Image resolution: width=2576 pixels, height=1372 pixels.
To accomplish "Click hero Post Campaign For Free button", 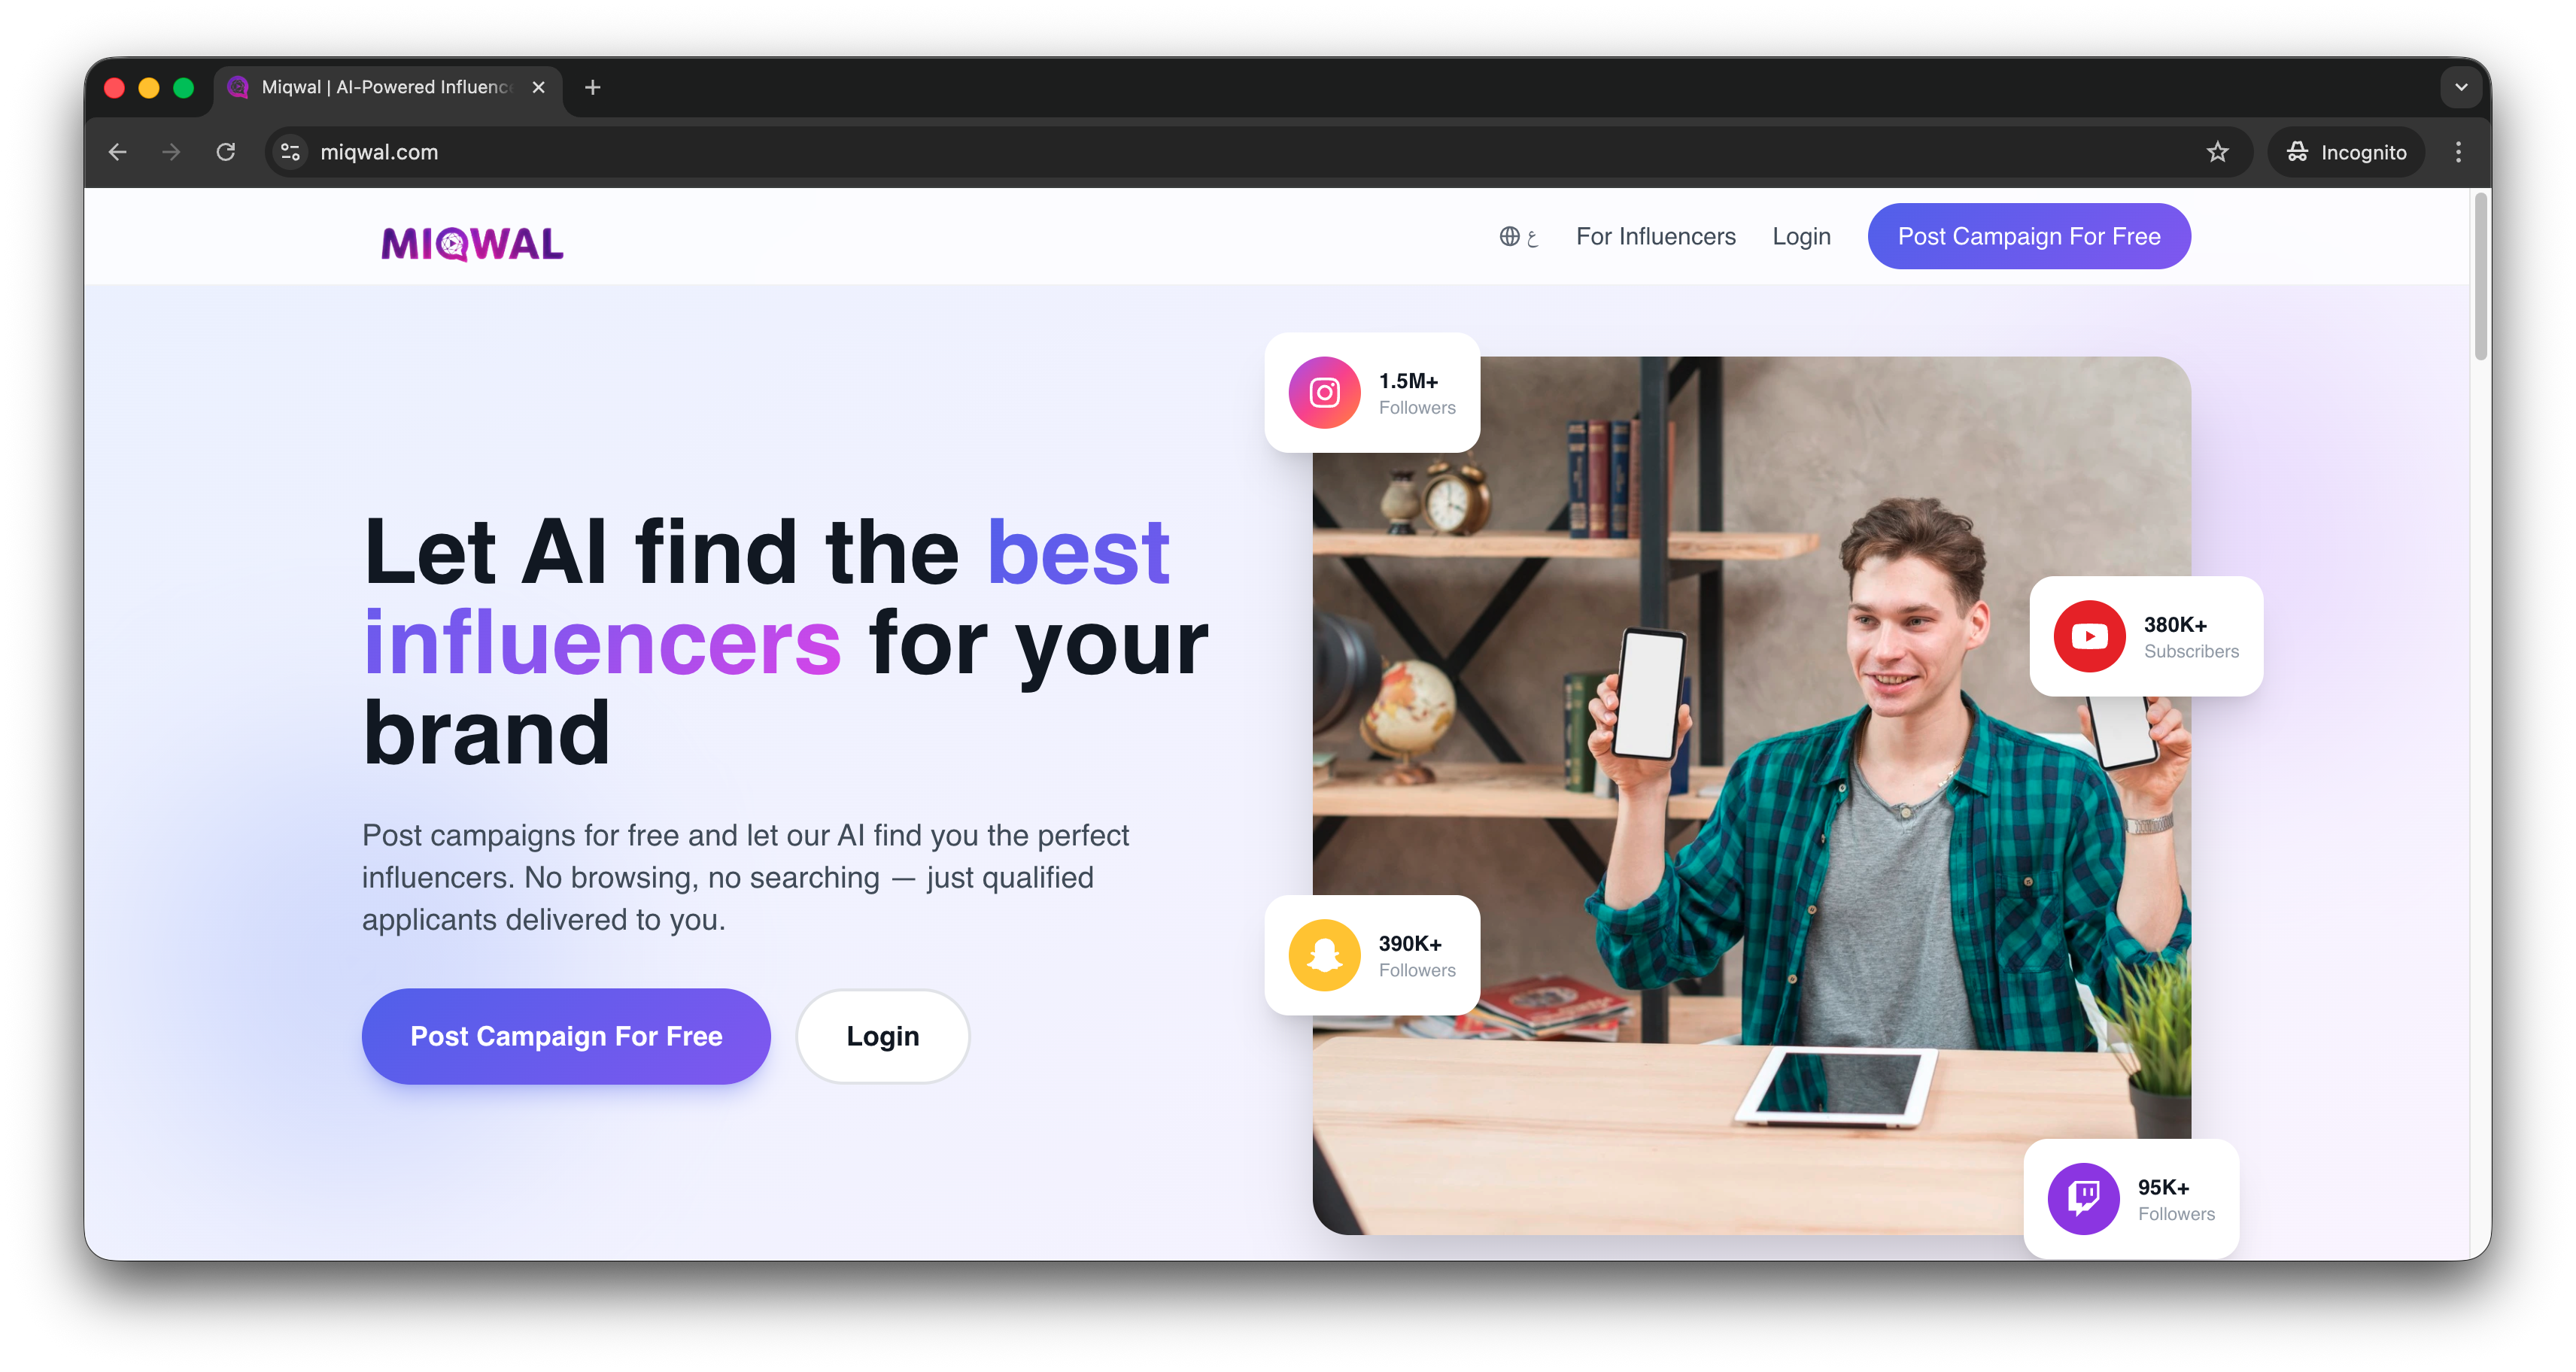I will (x=566, y=1036).
